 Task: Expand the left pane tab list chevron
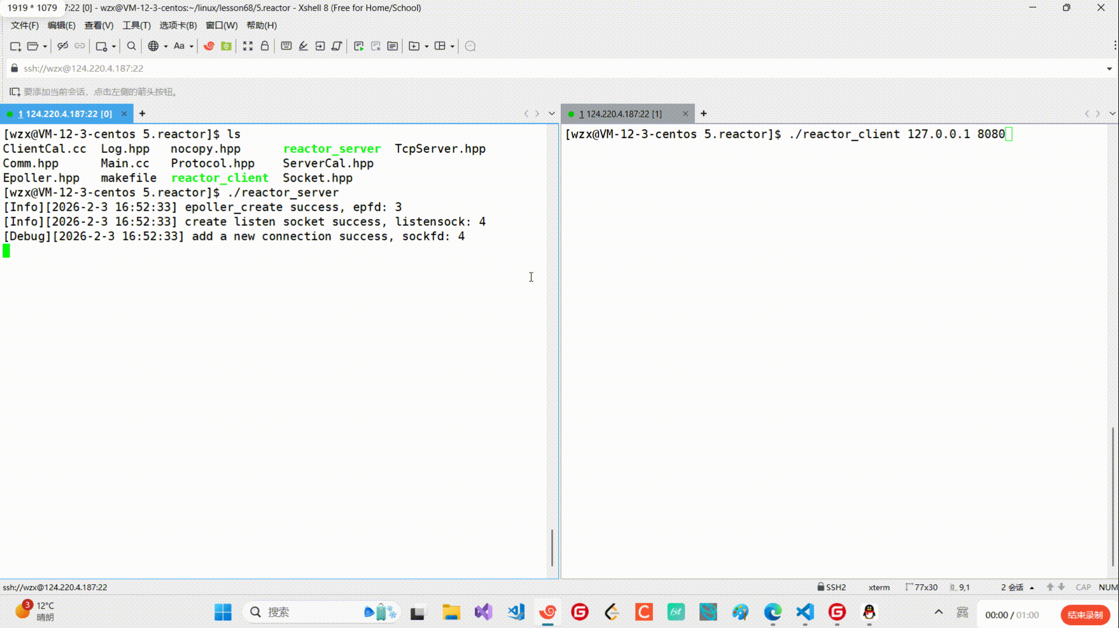551,114
